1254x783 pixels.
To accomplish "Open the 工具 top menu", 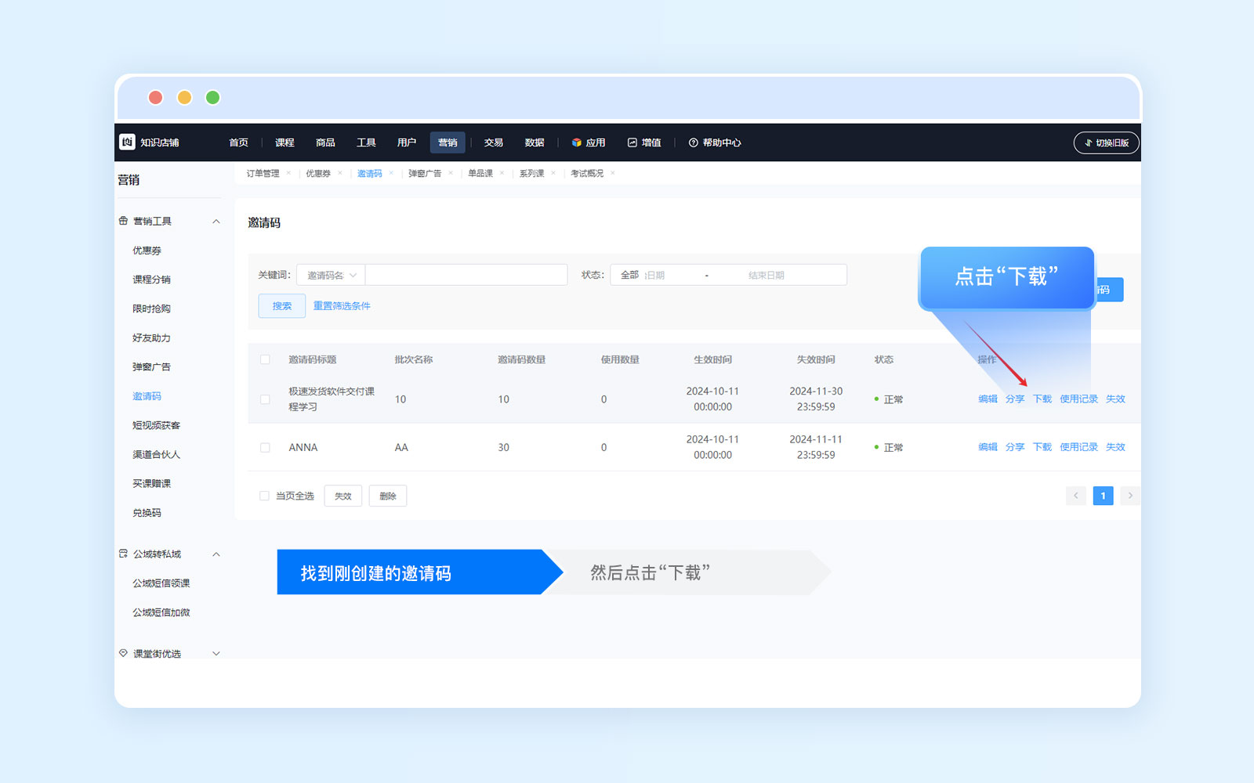I will pos(366,143).
